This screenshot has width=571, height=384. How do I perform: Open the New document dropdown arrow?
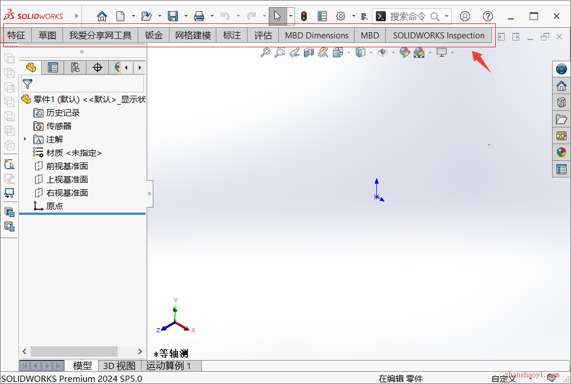point(133,16)
